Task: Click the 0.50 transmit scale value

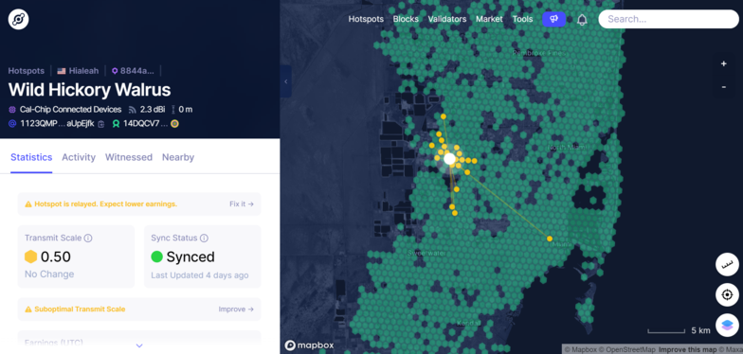Action: pos(56,257)
